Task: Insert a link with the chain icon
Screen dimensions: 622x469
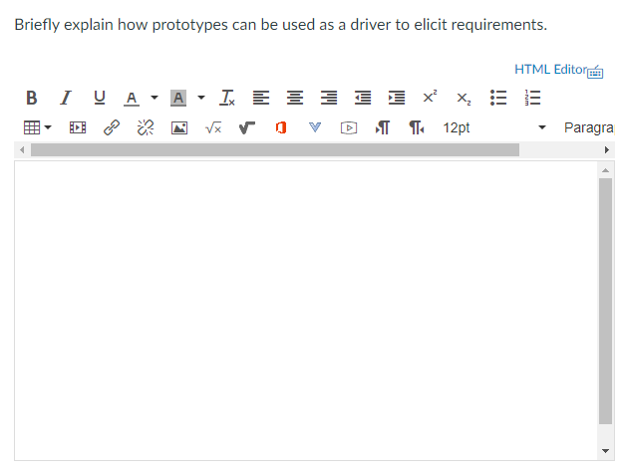Action: pyautogui.click(x=112, y=127)
